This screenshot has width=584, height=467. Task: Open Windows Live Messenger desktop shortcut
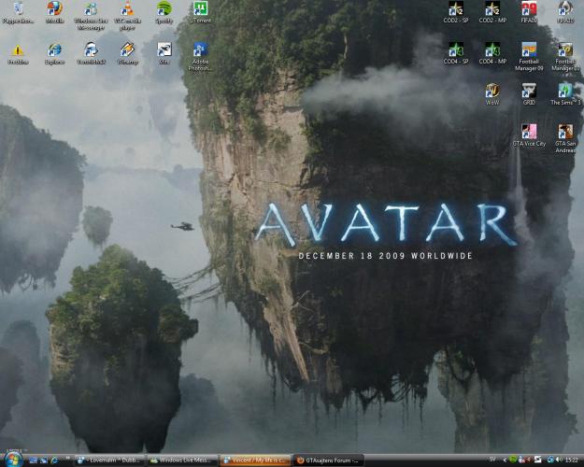pos(91,16)
